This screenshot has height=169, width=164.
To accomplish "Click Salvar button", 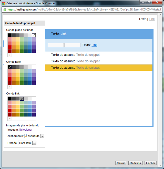I will click(x=121, y=163).
